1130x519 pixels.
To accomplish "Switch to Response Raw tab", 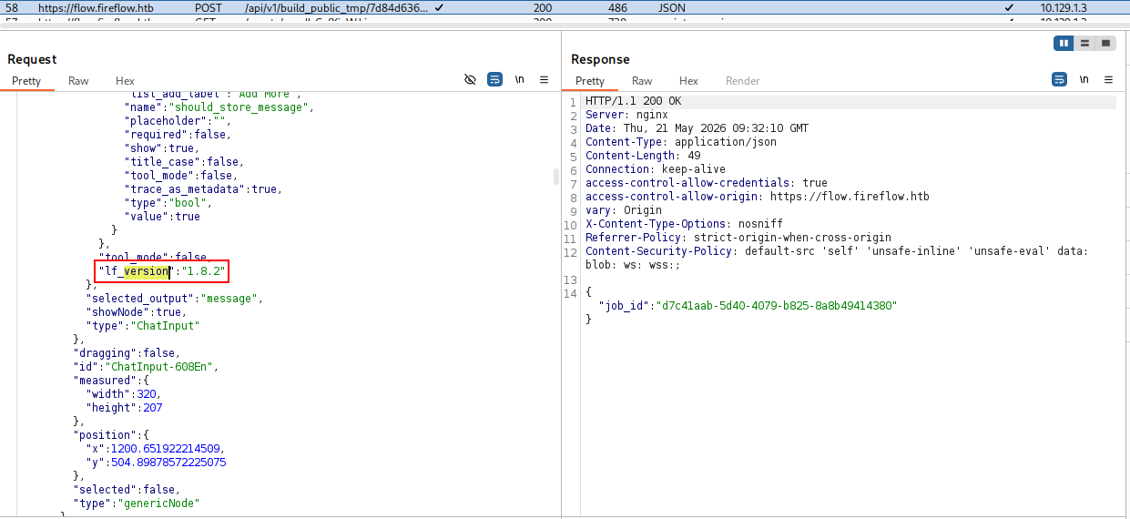I will tap(642, 81).
